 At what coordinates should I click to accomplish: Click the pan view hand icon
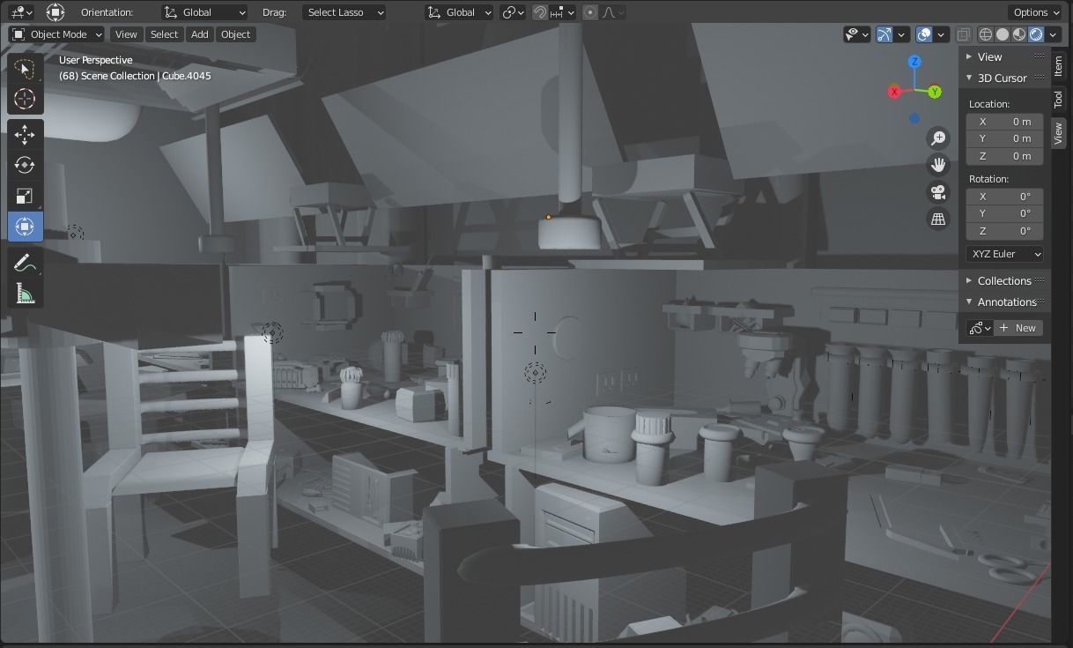[938, 165]
